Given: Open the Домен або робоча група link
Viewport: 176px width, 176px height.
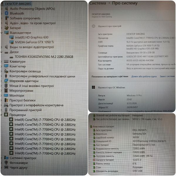Looking at the screenshot, I should (144, 77).
